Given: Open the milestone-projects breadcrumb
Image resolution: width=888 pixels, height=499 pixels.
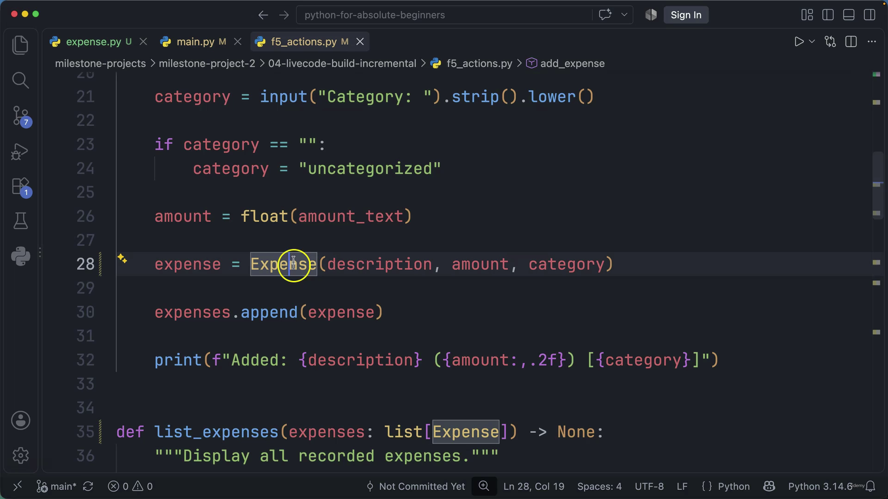Looking at the screenshot, I should (100, 63).
